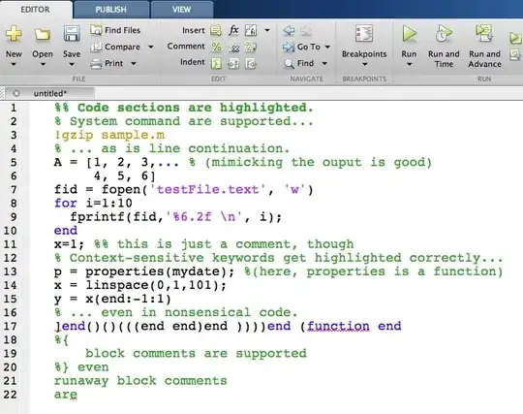Open the Go To dropdown arrow

coord(328,47)
